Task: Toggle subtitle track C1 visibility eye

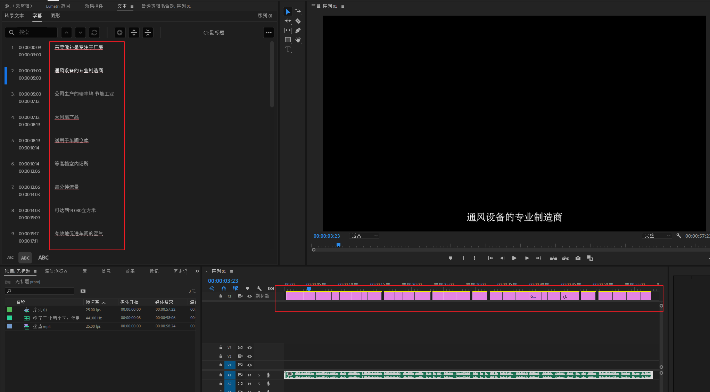Action: click(249, 296)
